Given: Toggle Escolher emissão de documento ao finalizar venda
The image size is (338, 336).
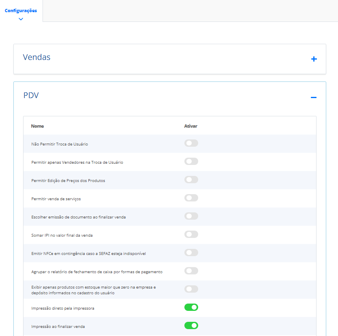Looking at the screenshot, I should tap(191, 216).
